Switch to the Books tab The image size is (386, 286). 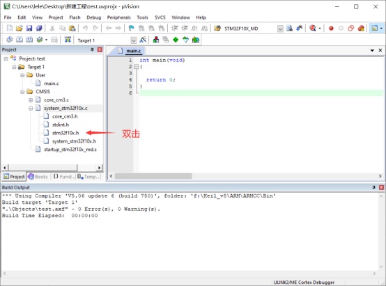tap(38, 177)
